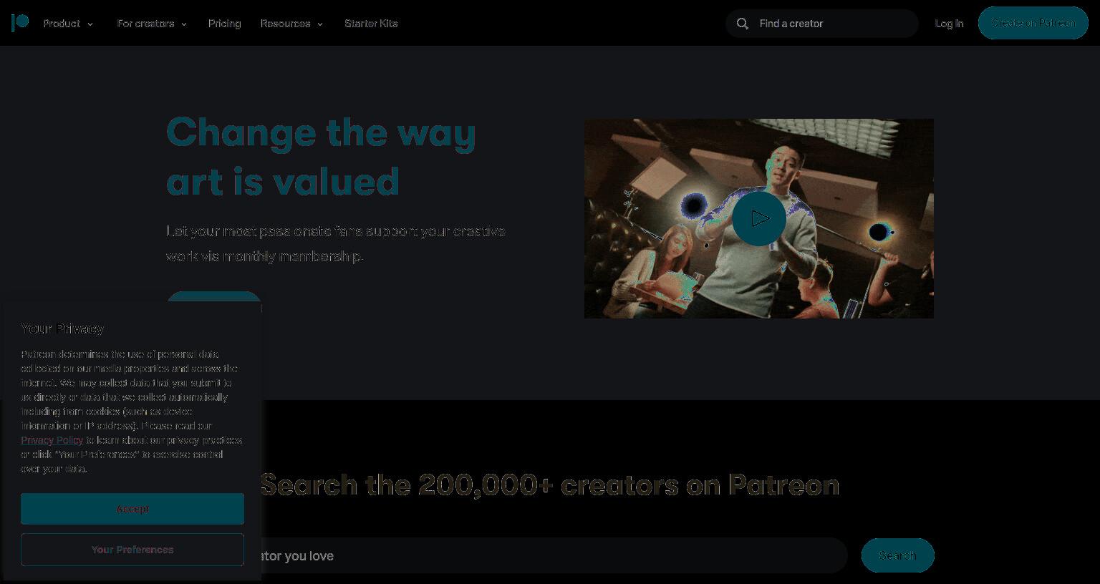Click the For creators chevron arrow
The width and height of the screenshot is (1100, 584).
coord(184,24)
